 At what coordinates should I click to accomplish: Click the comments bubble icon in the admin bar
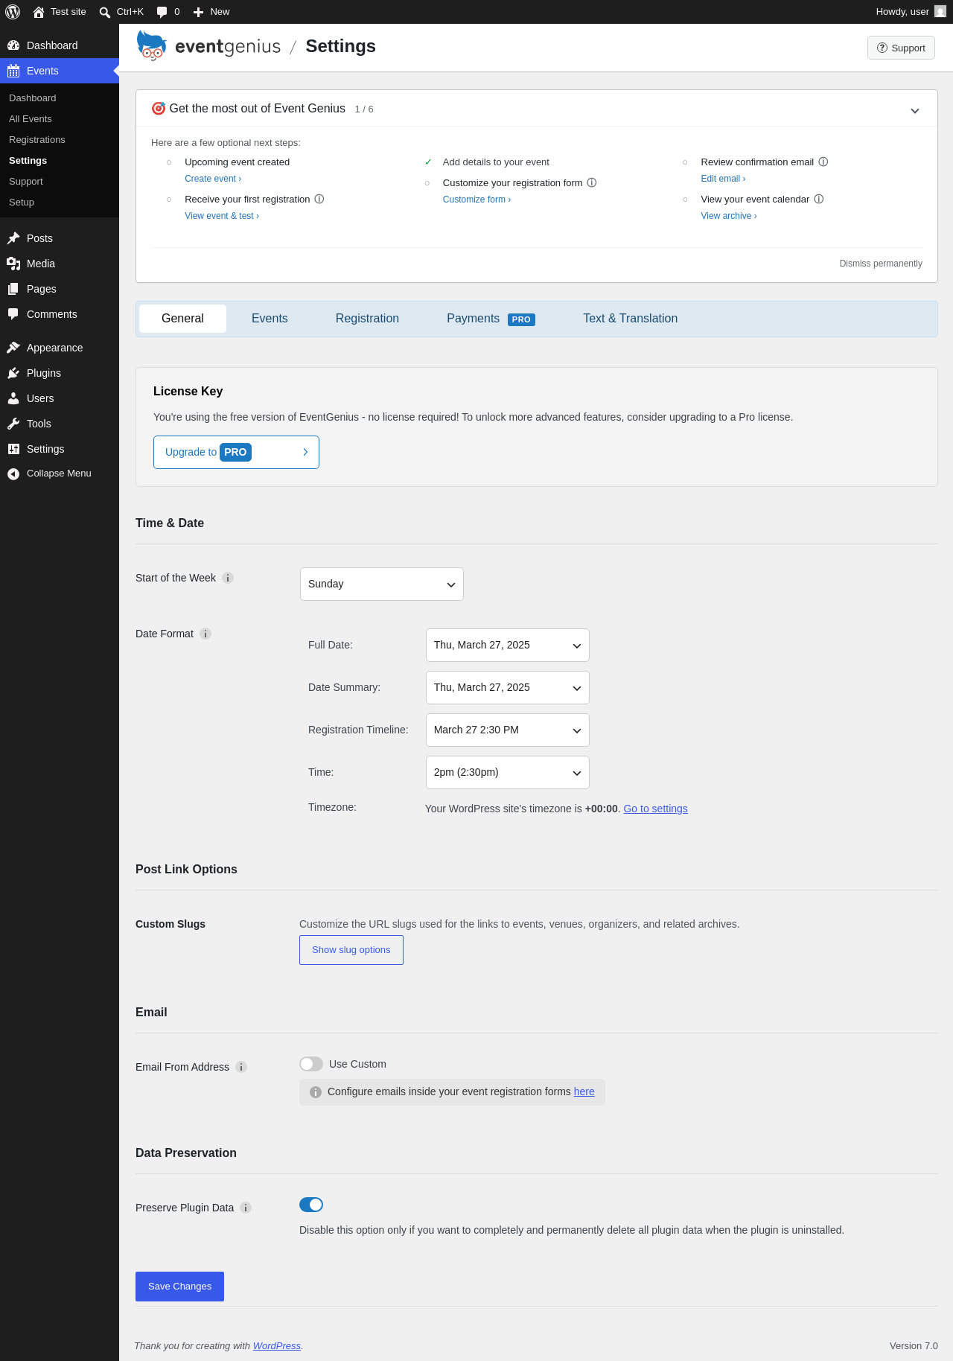pyautogui.click(x=162, y=12)
